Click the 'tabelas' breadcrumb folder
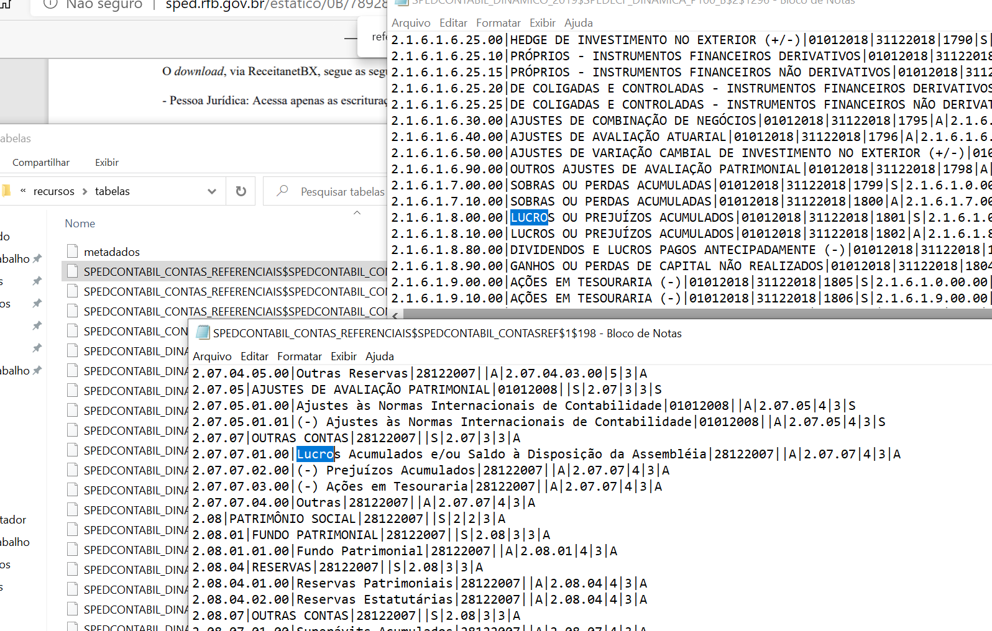The image size is (992, 631). (x=113, y=191)
